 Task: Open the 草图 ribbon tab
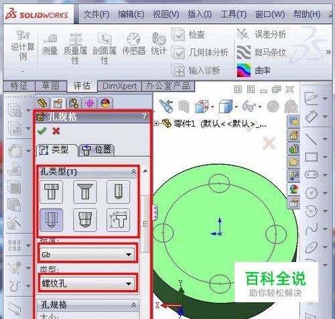(x=51, y=86)
